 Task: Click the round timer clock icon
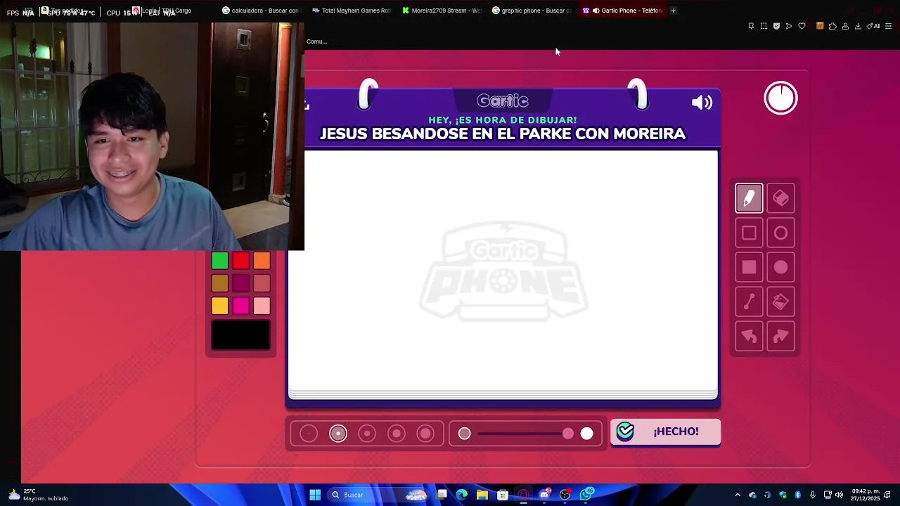pos(780,98)
